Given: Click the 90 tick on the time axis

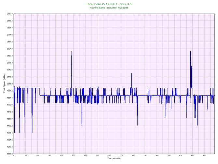Looking at the screenshot, I should tap(49, 156).
